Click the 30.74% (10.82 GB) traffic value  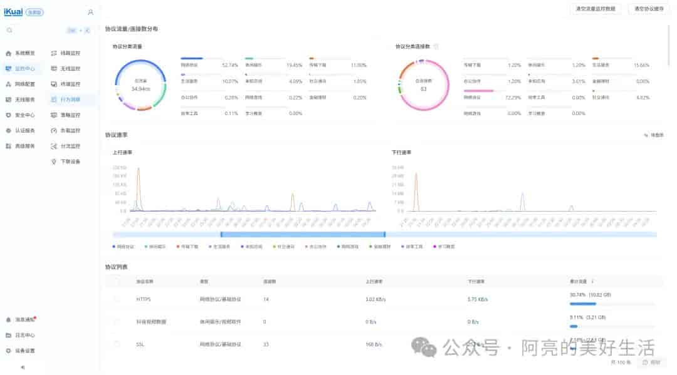pos(590,295)
